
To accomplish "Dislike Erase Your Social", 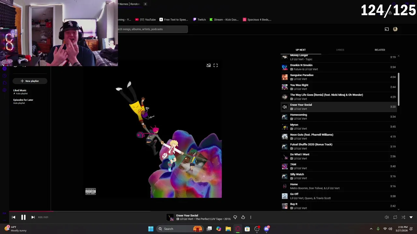I will pos(235,217).
